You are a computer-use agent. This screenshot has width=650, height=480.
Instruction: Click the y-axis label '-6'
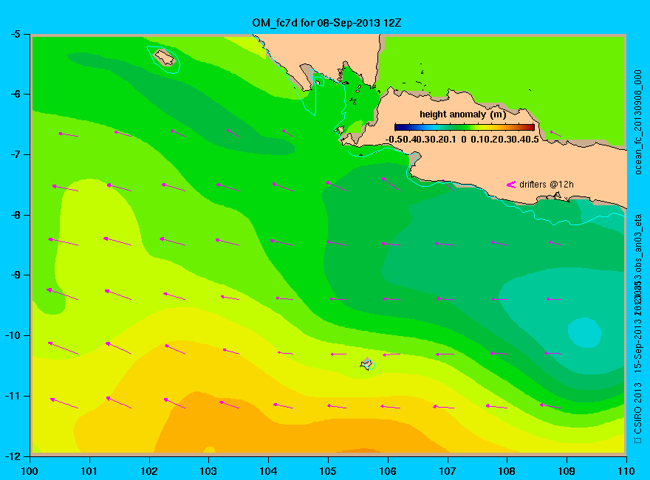click(x=15, y=94)
